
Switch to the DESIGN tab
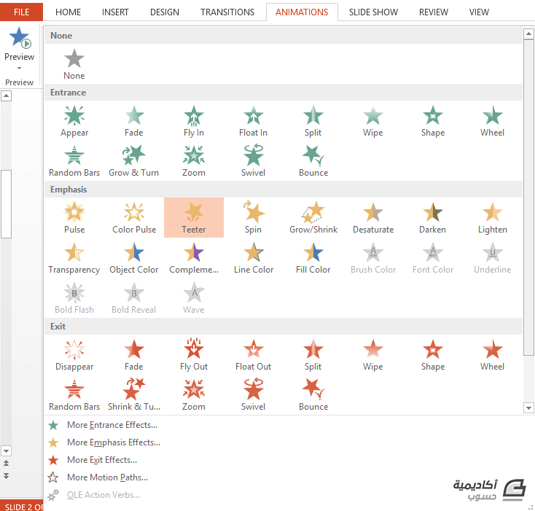tap(165, 12)
